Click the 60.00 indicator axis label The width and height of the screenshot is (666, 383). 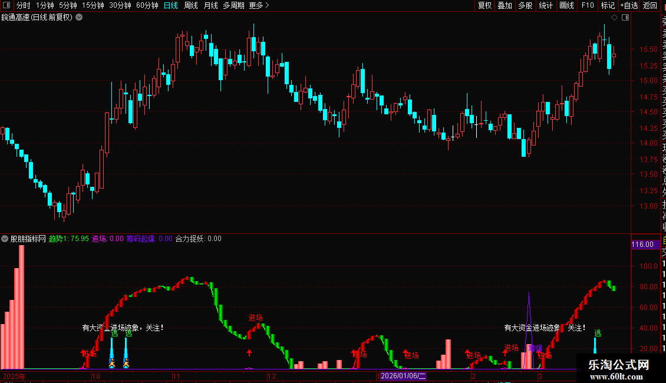tap(648, 308)
